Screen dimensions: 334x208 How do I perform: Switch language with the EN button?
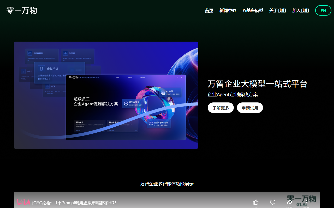pos(323,11)
